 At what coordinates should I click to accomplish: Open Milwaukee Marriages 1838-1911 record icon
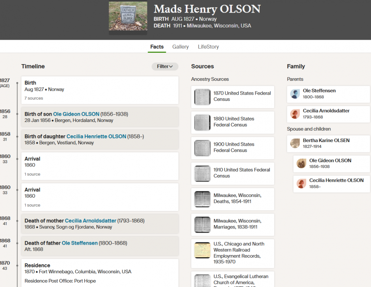point(202,225)
